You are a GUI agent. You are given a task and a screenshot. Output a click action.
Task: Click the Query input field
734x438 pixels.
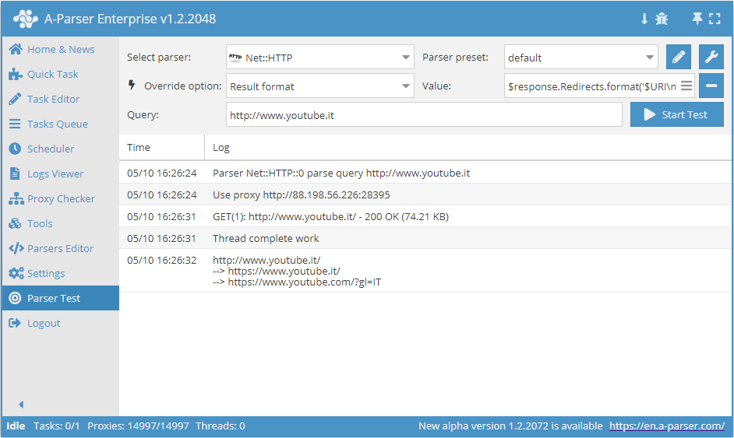click(424, 115)
